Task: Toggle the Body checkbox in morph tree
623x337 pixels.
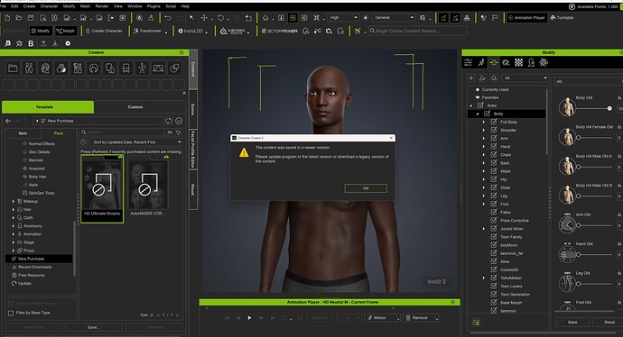Action: (488, 114)
